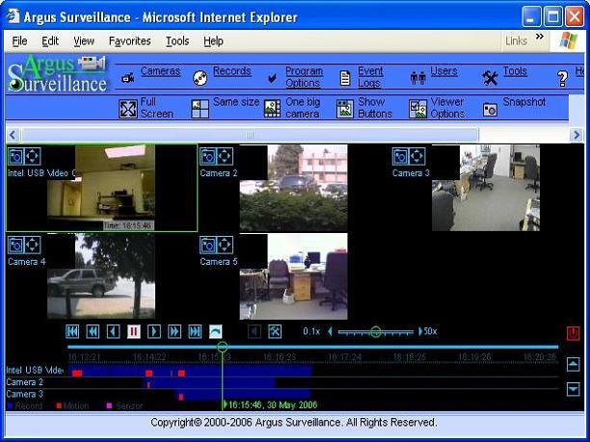The image size is (590, 442).
Task: Click the arrows icon of Camera 2
Action: [x=225, y=156]
